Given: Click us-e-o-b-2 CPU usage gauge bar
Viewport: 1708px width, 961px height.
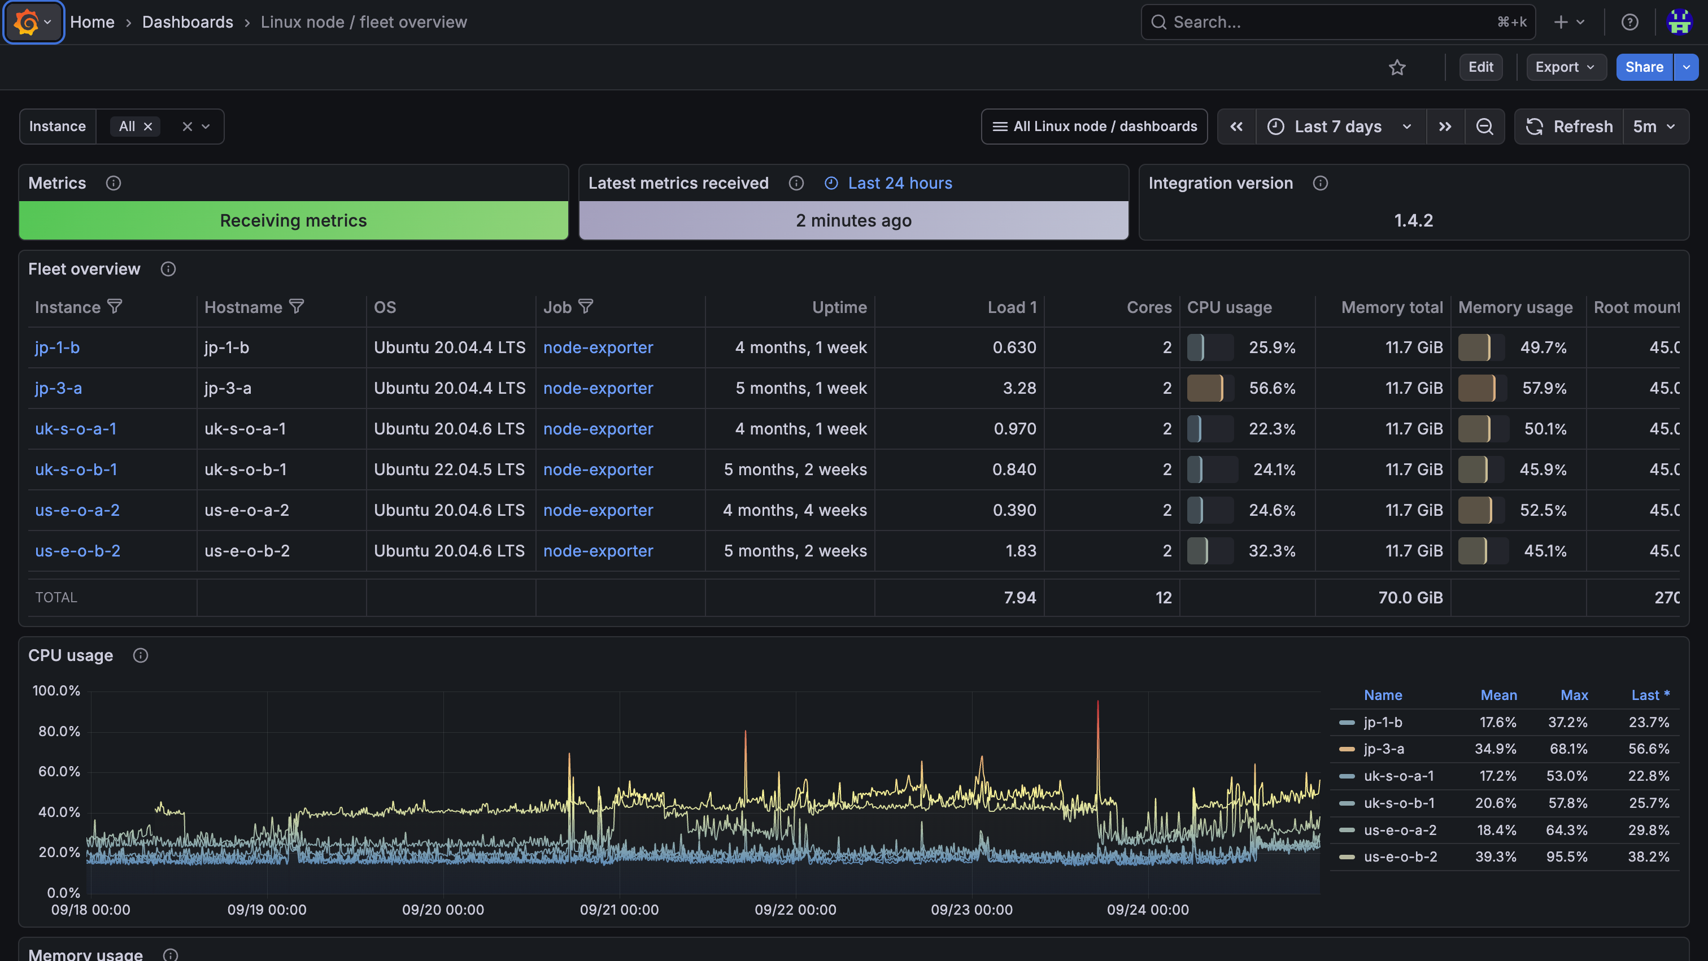Looking at the screenshot, I should click(x=1210, y=551).
